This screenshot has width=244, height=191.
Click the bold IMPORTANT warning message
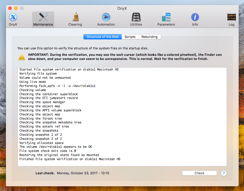pyautogui.click(x=125, y=57)
